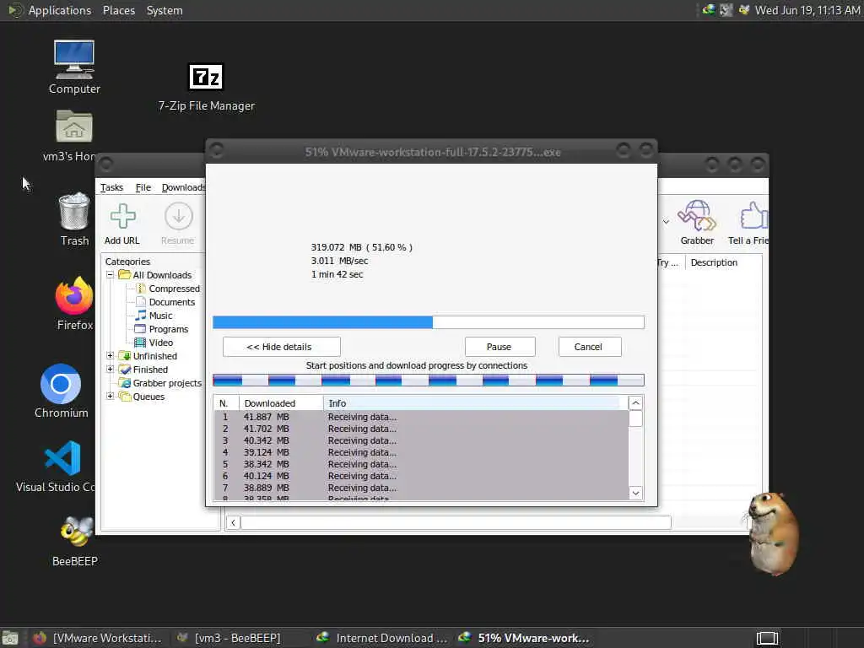
Task: Click the connections progress segments bar
Action: 428,380
